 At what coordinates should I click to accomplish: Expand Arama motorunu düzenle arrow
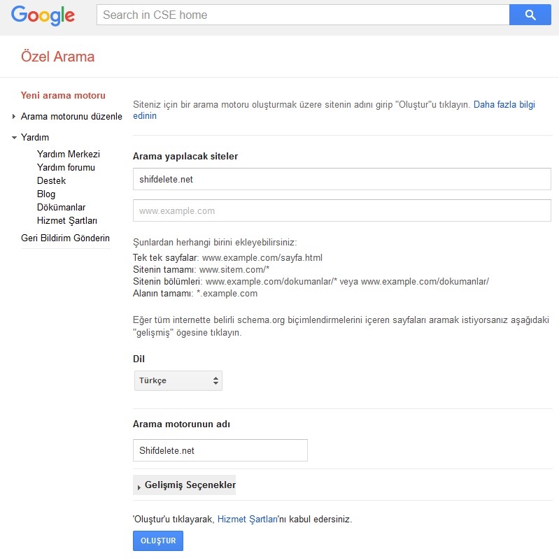(13, 117)
